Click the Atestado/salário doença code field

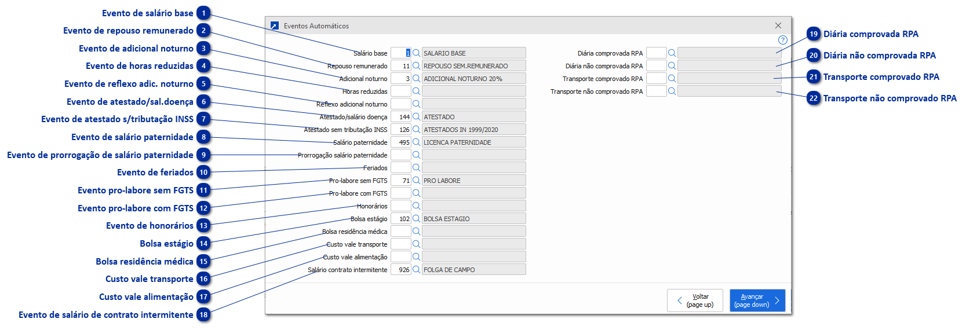(x=401, y=116)
